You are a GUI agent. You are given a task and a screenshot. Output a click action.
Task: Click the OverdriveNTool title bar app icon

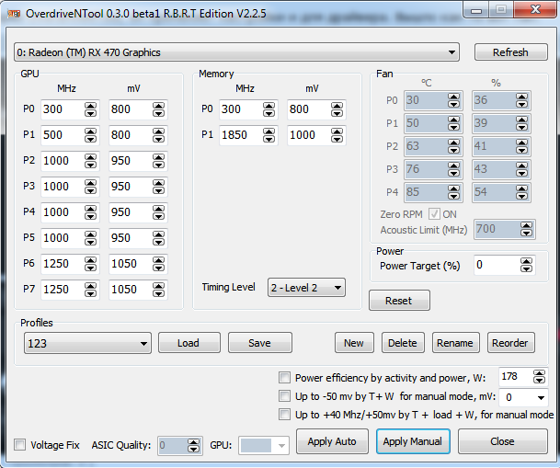click(x=14, y=14)
